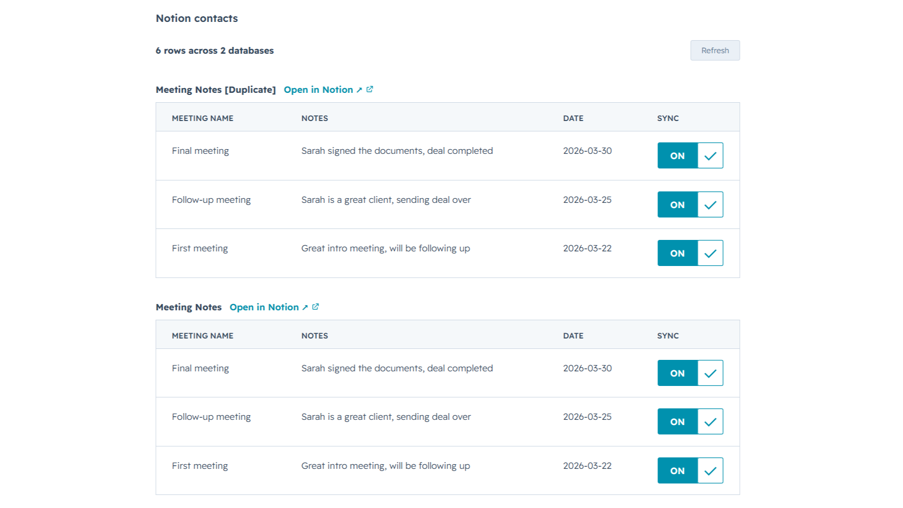Toggle sync for Follow-up meeting in Meeting Notes [Duplicate]
Image resolution: width=903 pixels, height=508 pixels.
(x=690, y=204)
